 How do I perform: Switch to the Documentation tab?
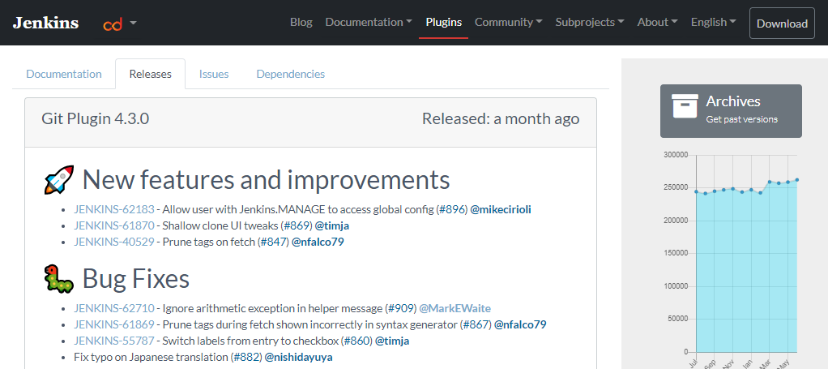coord(64,74)
